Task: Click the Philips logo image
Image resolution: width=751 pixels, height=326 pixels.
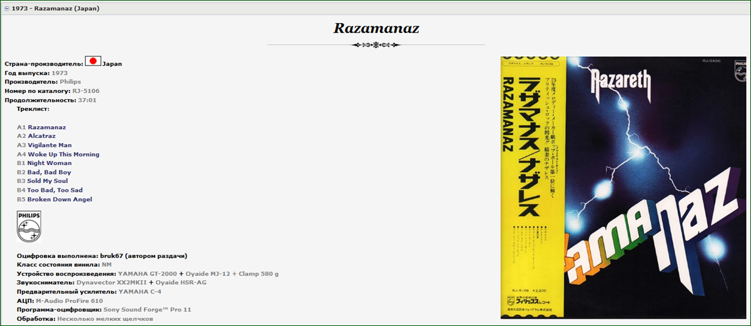Action: 29,226
